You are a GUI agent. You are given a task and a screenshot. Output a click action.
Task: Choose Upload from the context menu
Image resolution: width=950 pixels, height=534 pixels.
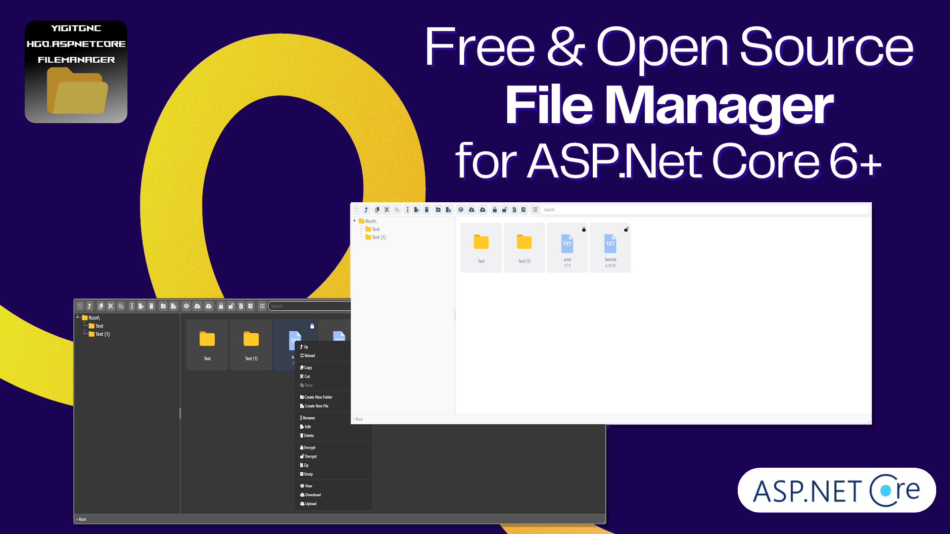(308, 504)
